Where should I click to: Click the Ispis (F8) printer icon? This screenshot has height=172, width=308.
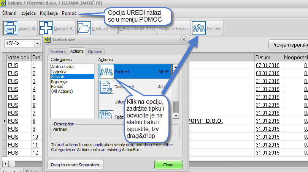click(11, 28)
